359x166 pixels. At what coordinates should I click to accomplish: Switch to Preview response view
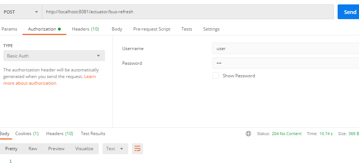click(56, 149)
